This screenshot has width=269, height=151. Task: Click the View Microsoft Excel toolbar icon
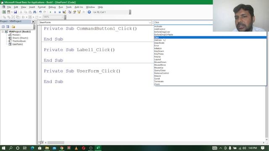4,12
